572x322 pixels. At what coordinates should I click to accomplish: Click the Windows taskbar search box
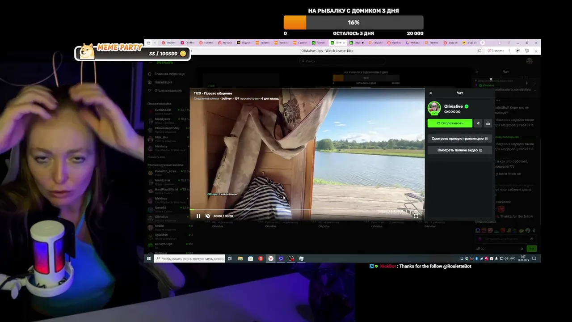tap(189, 258)
